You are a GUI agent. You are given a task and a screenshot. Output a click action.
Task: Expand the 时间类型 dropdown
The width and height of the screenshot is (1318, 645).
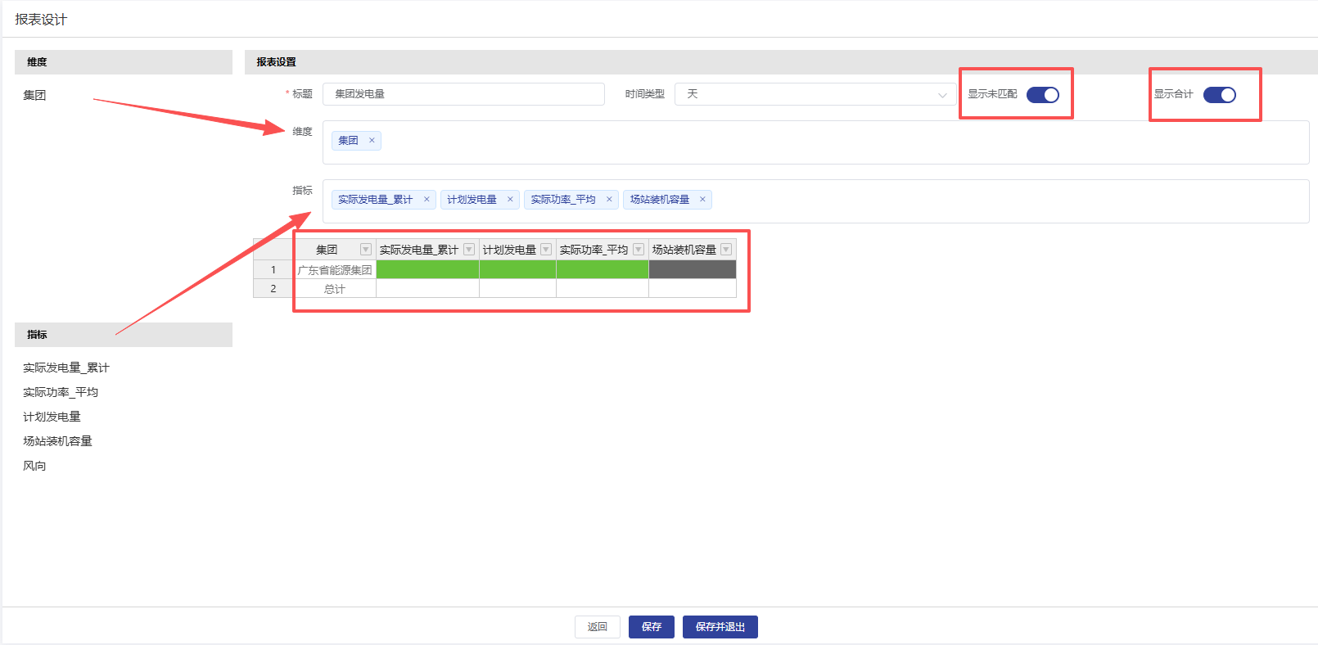815,94
